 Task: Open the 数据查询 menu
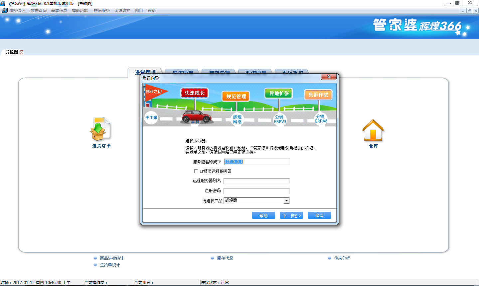click(x=39, y=11)
